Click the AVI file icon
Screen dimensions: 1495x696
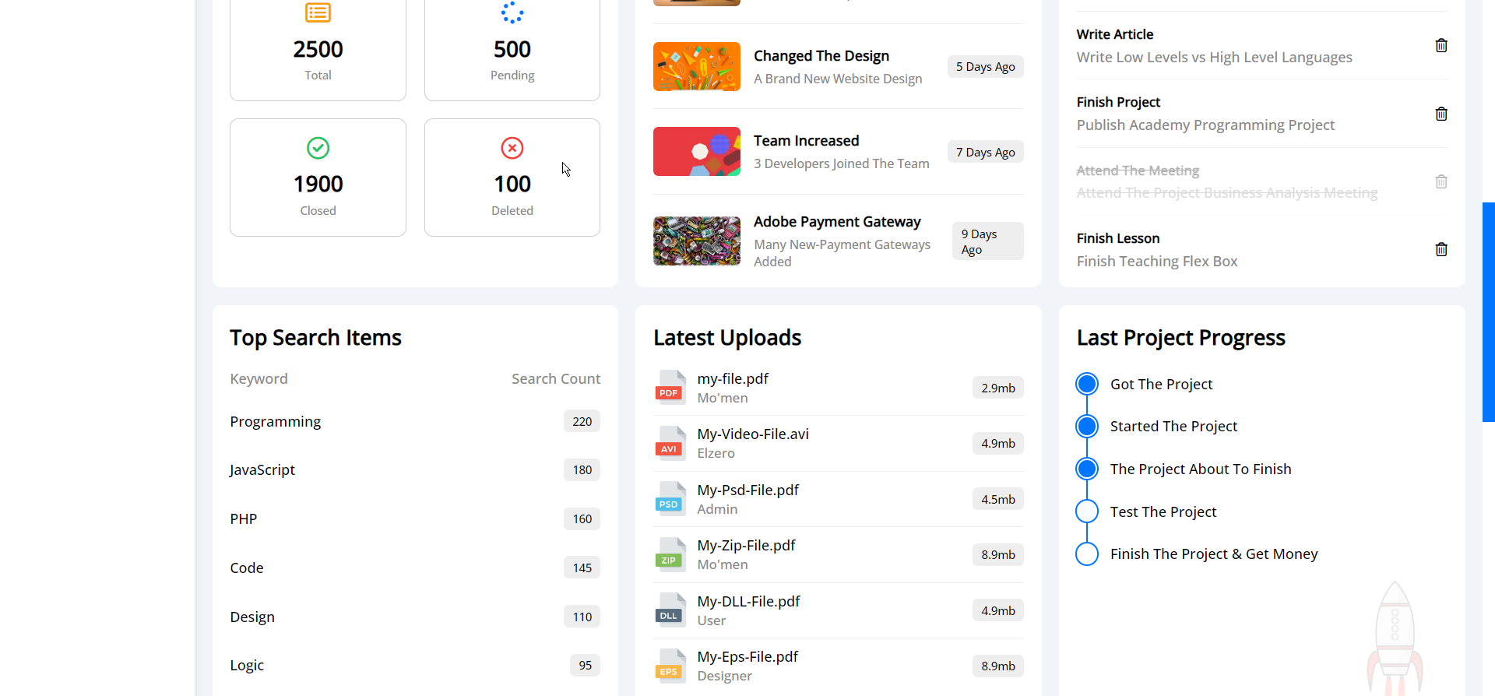coord(670,444)
